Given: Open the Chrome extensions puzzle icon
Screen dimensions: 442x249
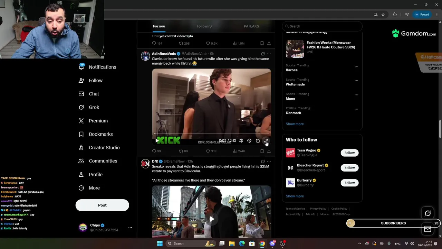Looking at the screenshot, I should click(395, 15).
